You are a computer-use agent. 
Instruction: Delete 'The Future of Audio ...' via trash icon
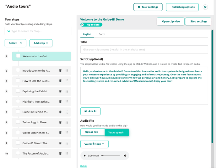60,153
